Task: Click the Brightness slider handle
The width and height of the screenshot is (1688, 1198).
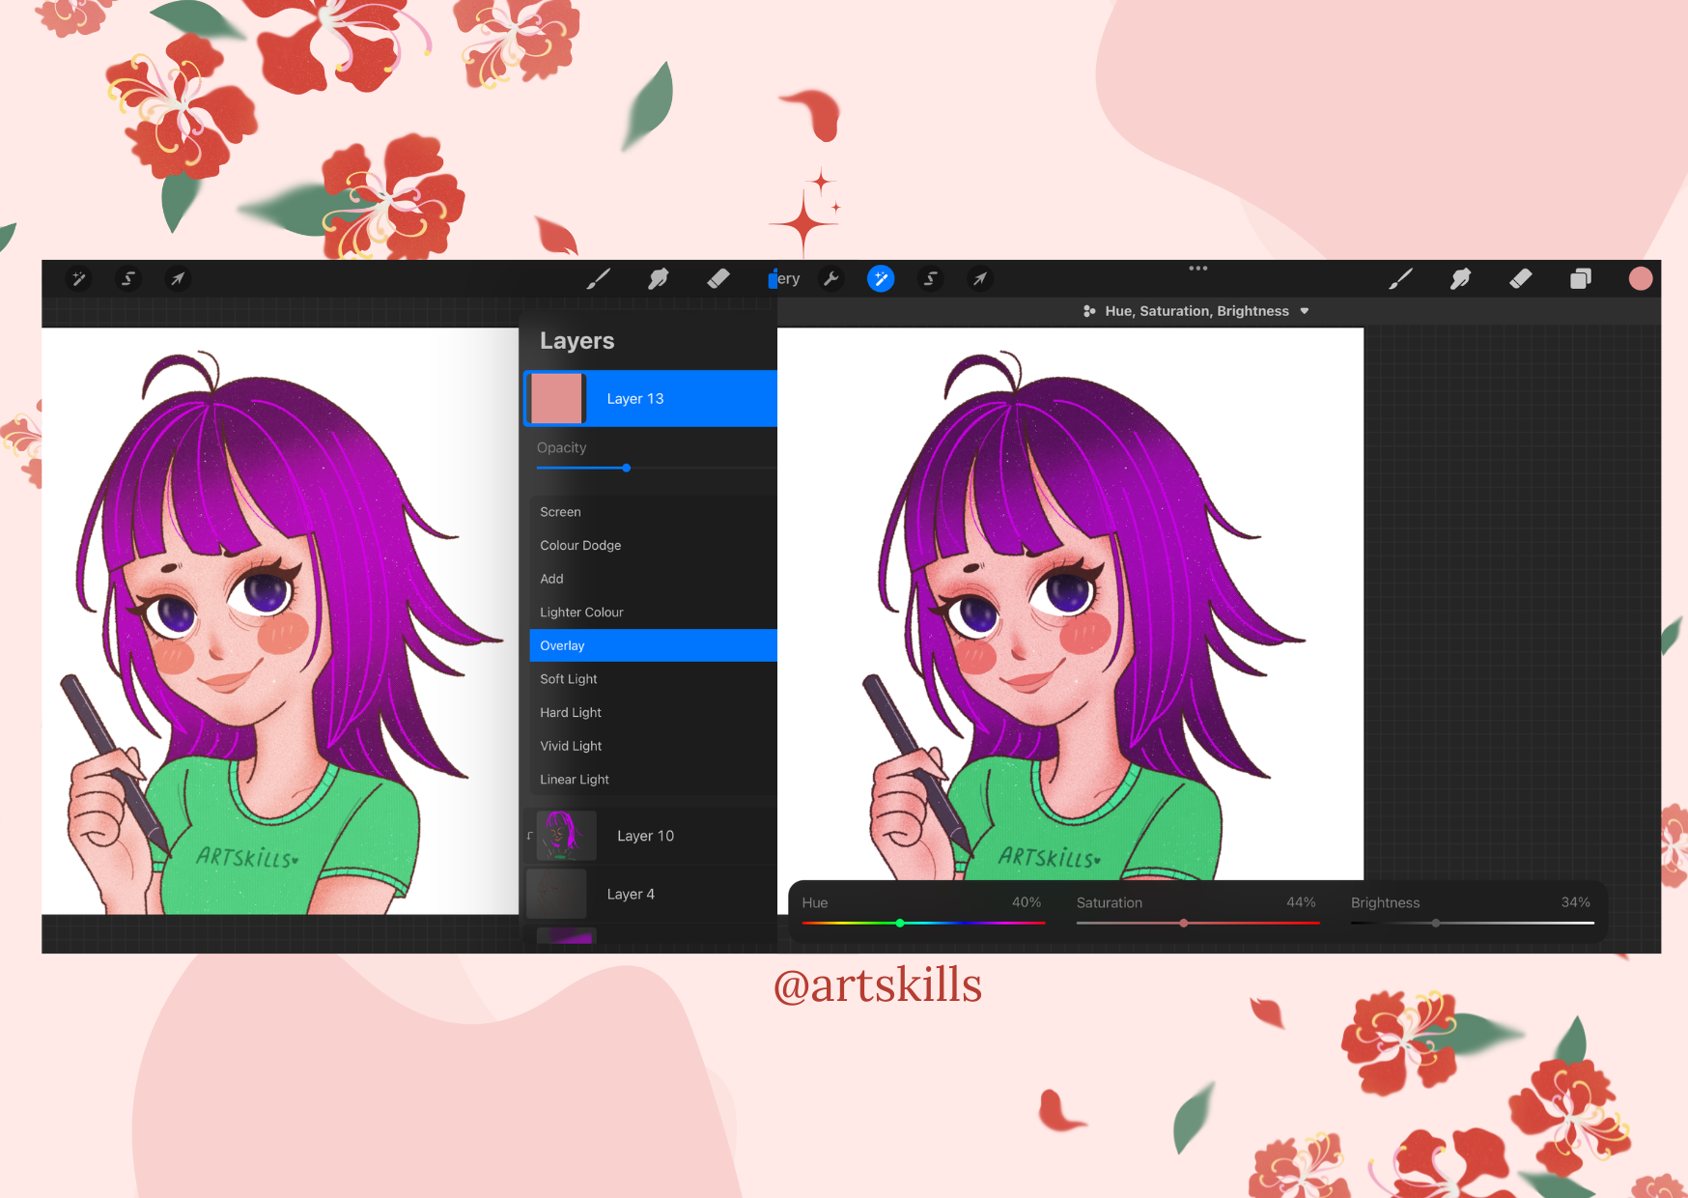Action: click(1436, 923)
